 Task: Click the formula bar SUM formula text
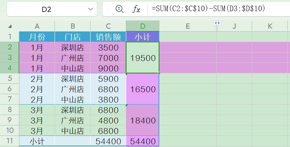(x=208, y=9)
